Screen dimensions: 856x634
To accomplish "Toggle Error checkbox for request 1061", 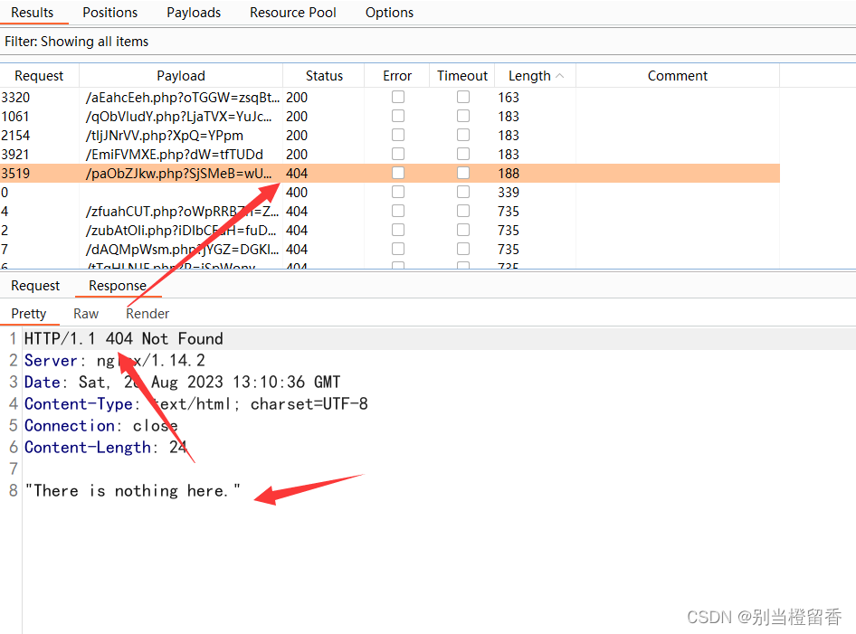I will [398, 116].
